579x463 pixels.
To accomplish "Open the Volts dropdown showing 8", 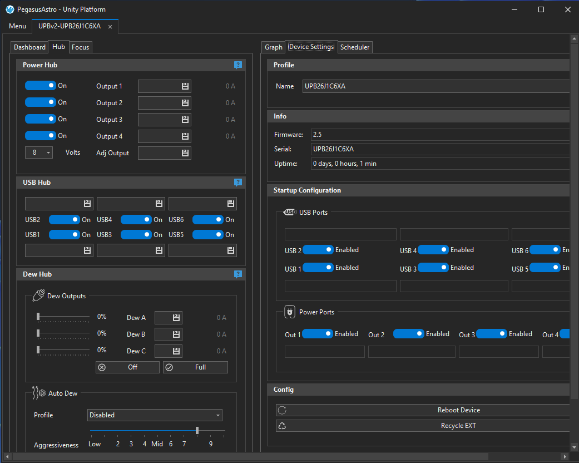I will click(x=38, y=152).
